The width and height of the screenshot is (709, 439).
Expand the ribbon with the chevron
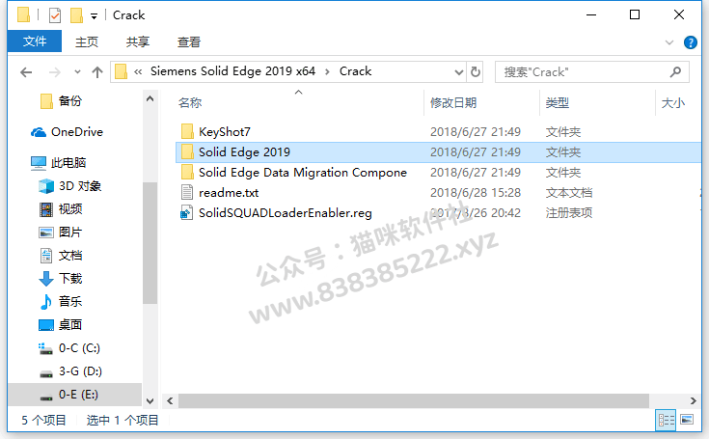coord(669,42)
